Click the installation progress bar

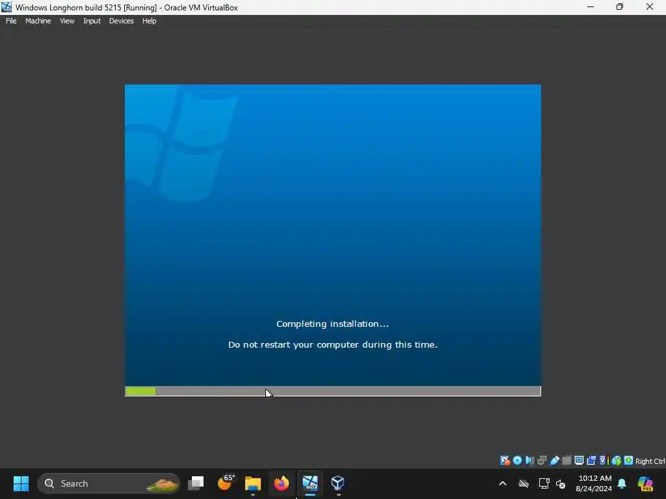tap(332, 390)
